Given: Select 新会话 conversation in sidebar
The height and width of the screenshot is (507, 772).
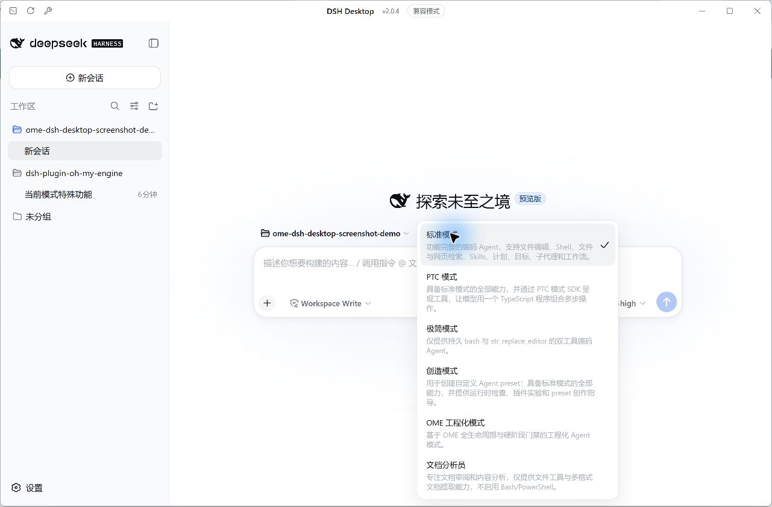Looking at the screenshot, I should point(85,151).
